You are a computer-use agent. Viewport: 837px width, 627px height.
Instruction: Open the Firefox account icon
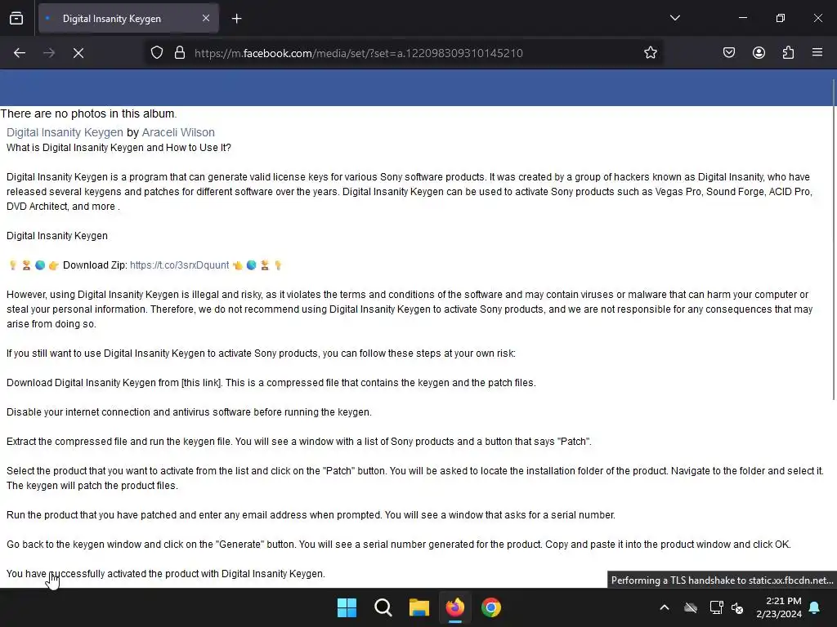(759, 53)
